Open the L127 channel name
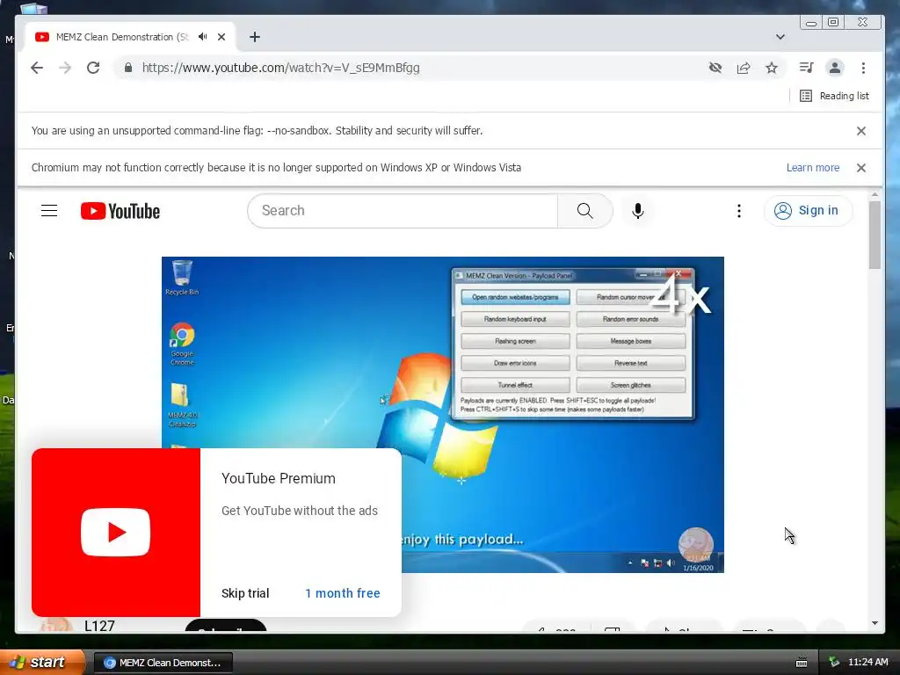 click(100, 626)
